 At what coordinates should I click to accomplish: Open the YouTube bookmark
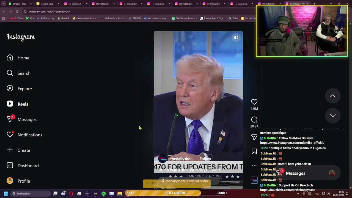(17, 18)
